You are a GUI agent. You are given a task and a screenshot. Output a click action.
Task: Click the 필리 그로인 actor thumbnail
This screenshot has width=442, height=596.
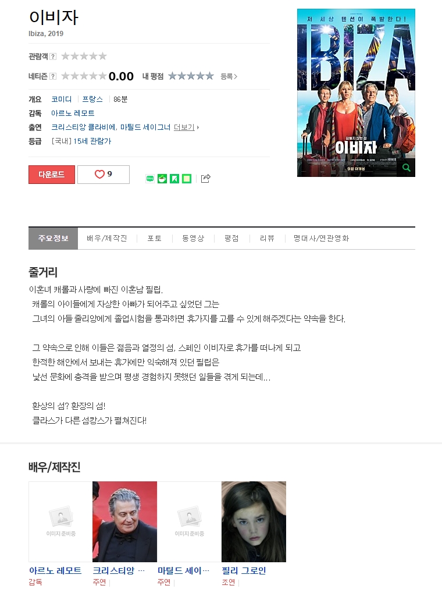(x=254, y=521)
